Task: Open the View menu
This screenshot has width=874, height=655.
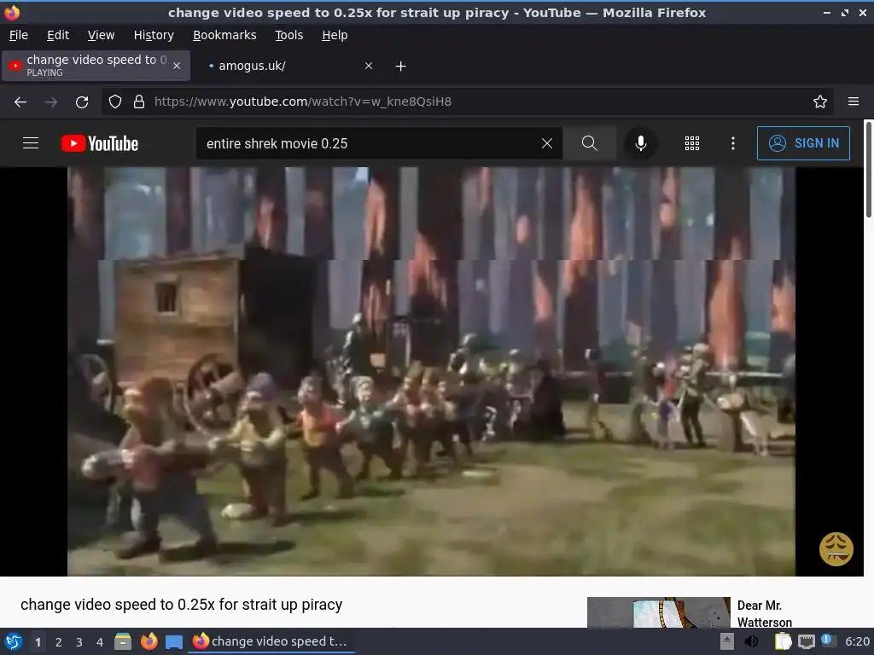Action: click(x=101, y=35)
